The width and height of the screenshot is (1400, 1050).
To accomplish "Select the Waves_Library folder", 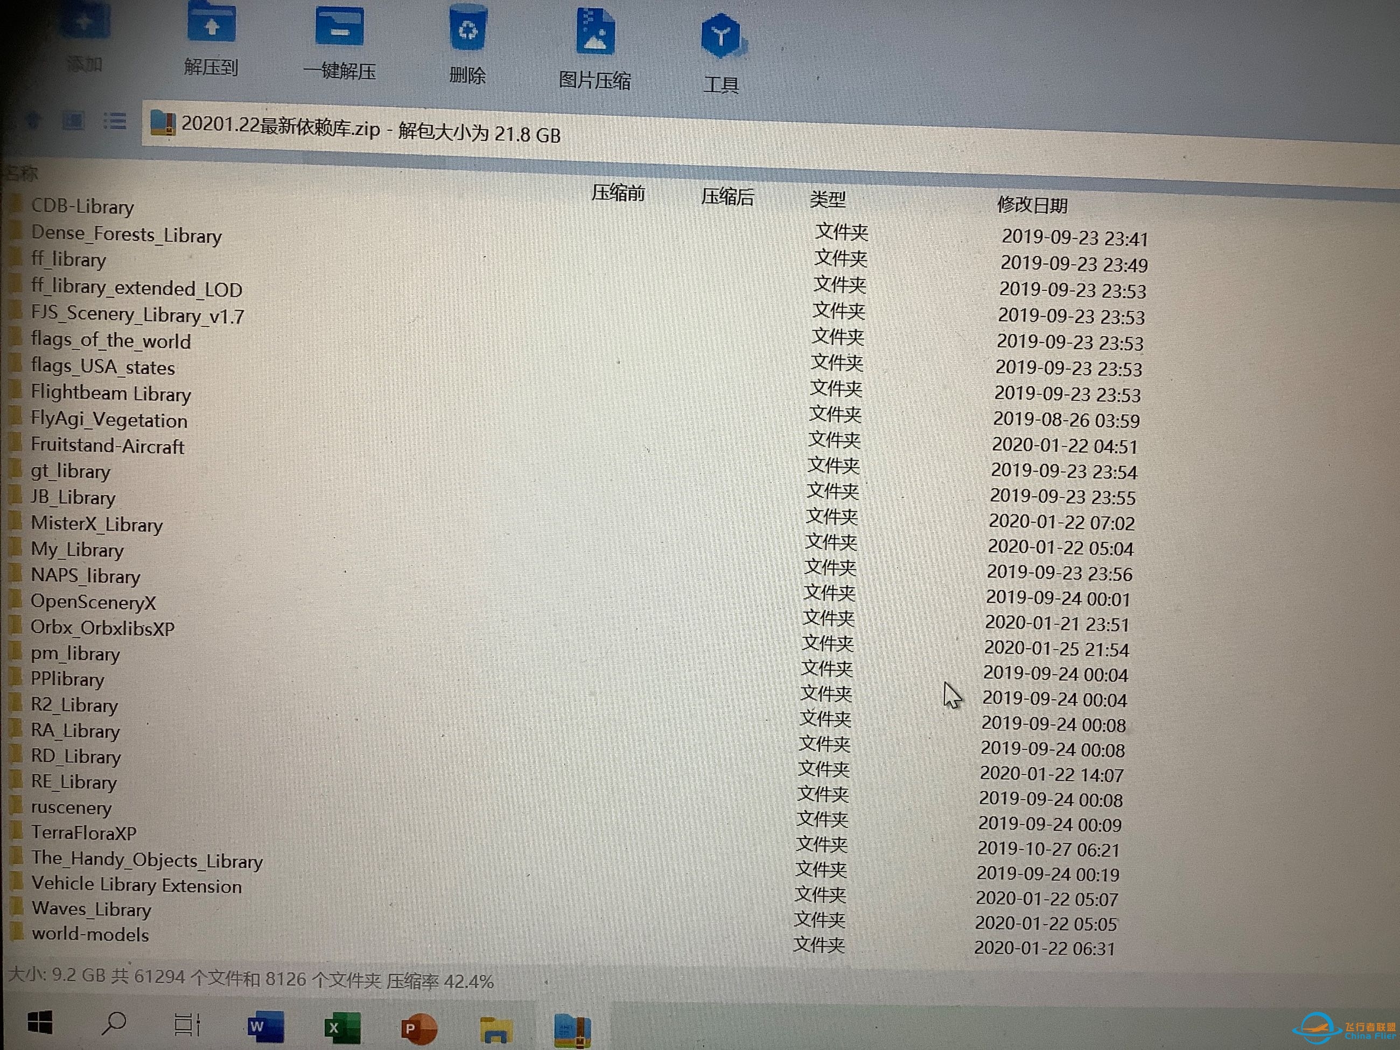I will coord(92,909).
